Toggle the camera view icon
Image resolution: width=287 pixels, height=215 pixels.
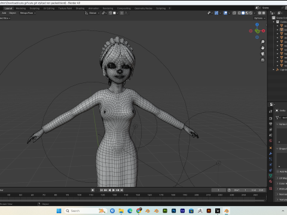coord(262,54)
